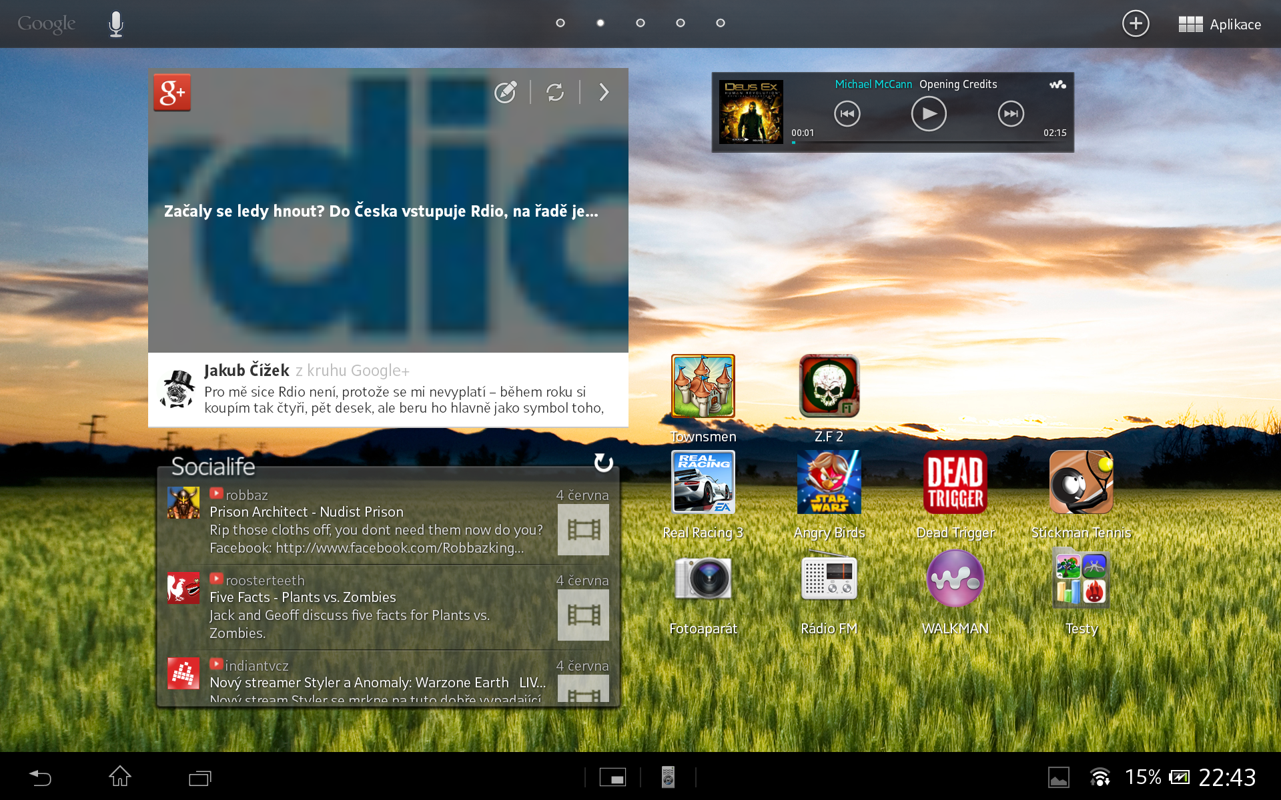Skip to the next Walkman track
Viewport: 1281px width, 800px height.
(x=1010, y=113)
